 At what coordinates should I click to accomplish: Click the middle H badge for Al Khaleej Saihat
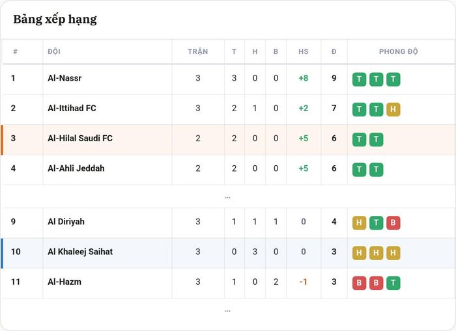[x=377, y=253]
